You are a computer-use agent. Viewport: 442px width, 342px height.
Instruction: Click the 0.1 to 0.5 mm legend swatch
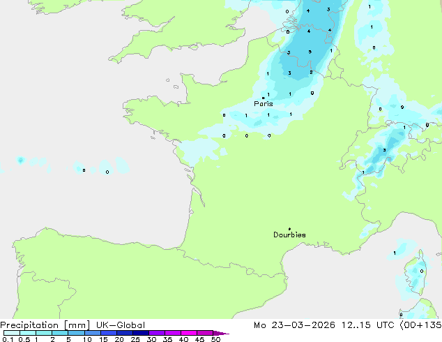[x=12, y=333]
